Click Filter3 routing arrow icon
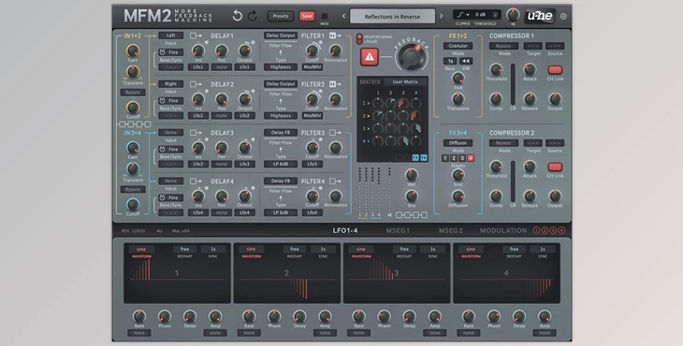This screenshot has height=346, width=683. 335,132
